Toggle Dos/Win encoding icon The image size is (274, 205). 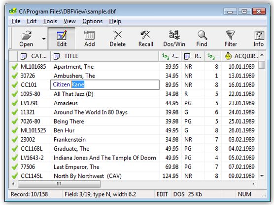pos(174,35)
